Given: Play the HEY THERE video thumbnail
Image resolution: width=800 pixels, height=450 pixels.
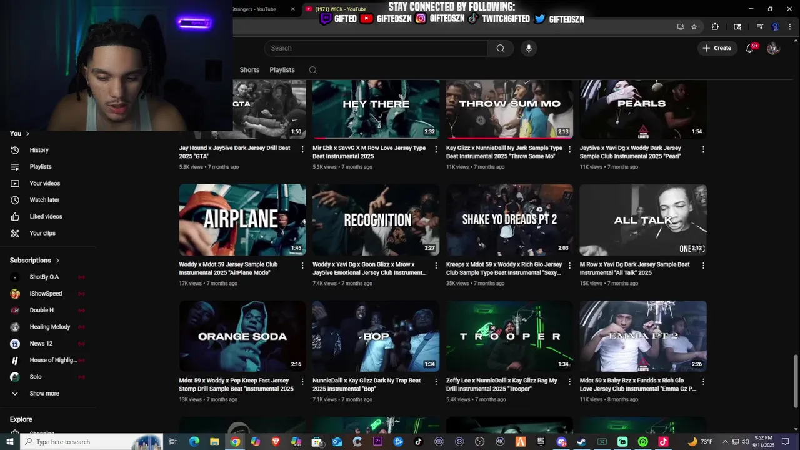Looking at the screenshot, I should [x=376, y=109].
